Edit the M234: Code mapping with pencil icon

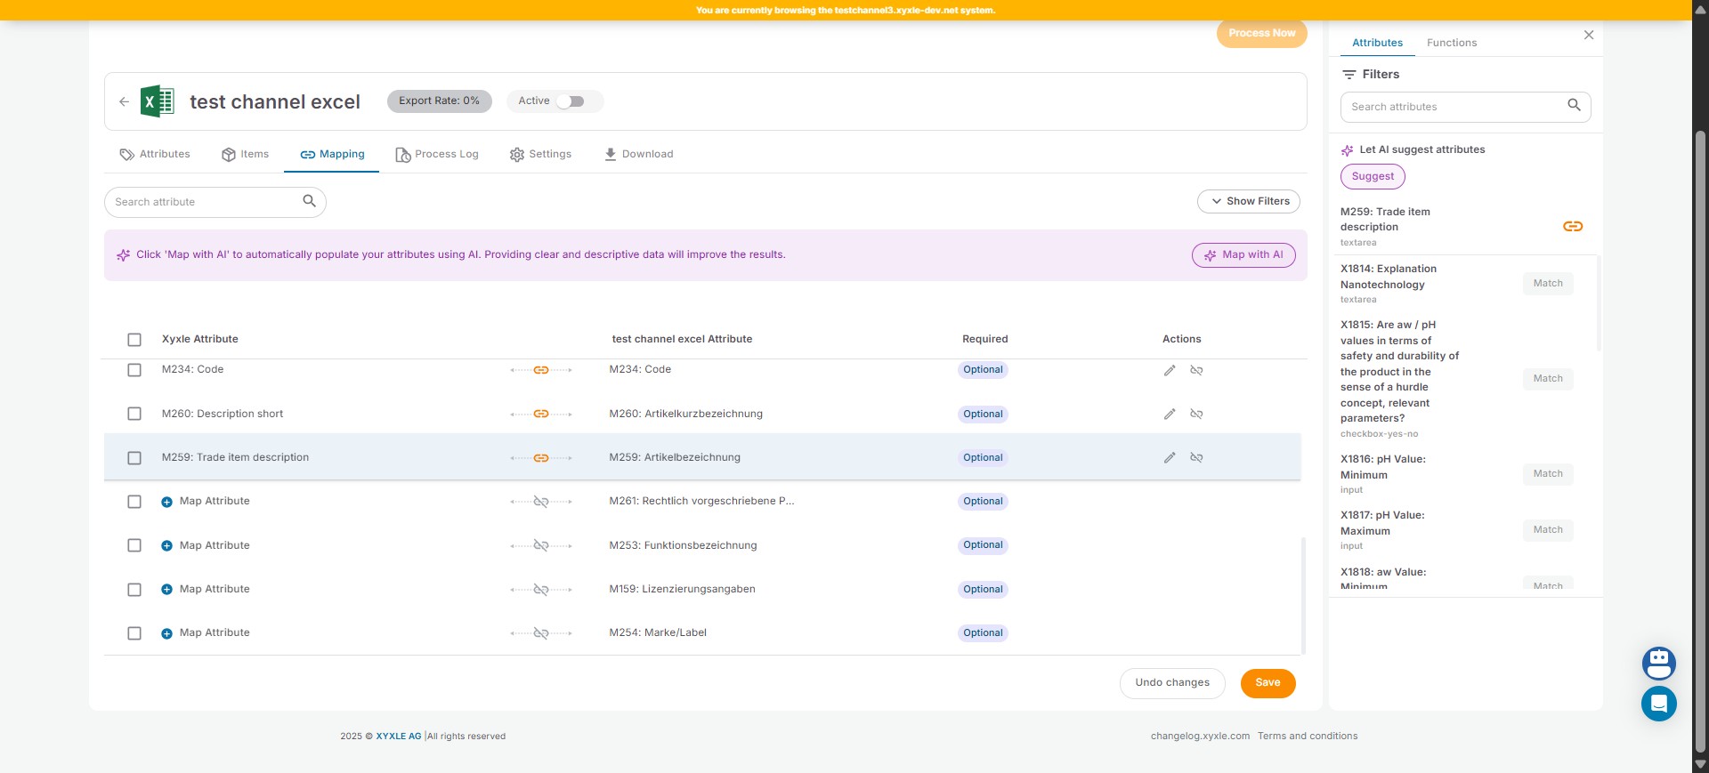tap(1170, 370)
